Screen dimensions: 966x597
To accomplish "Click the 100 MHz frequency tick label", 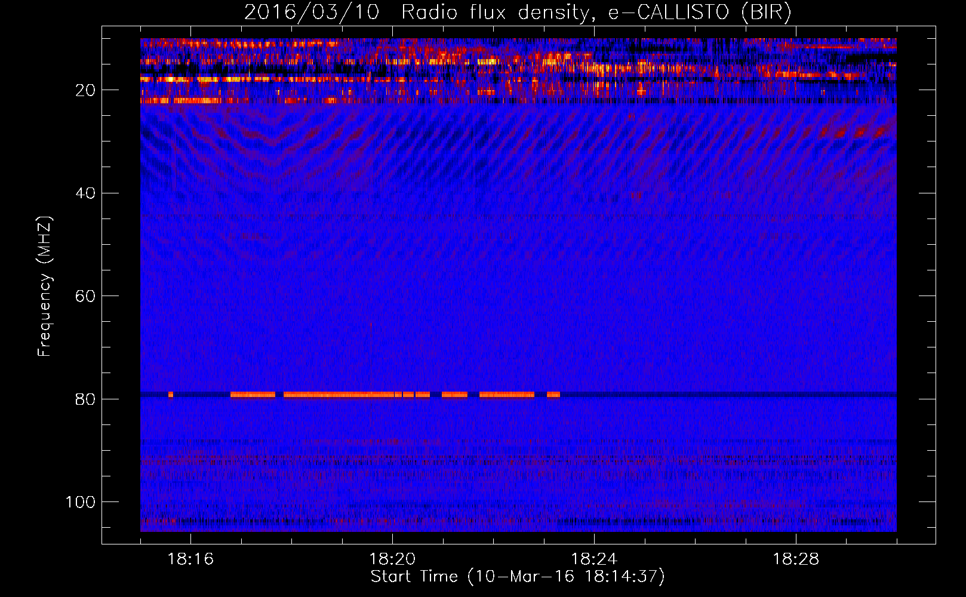I will tap(81, 502).
